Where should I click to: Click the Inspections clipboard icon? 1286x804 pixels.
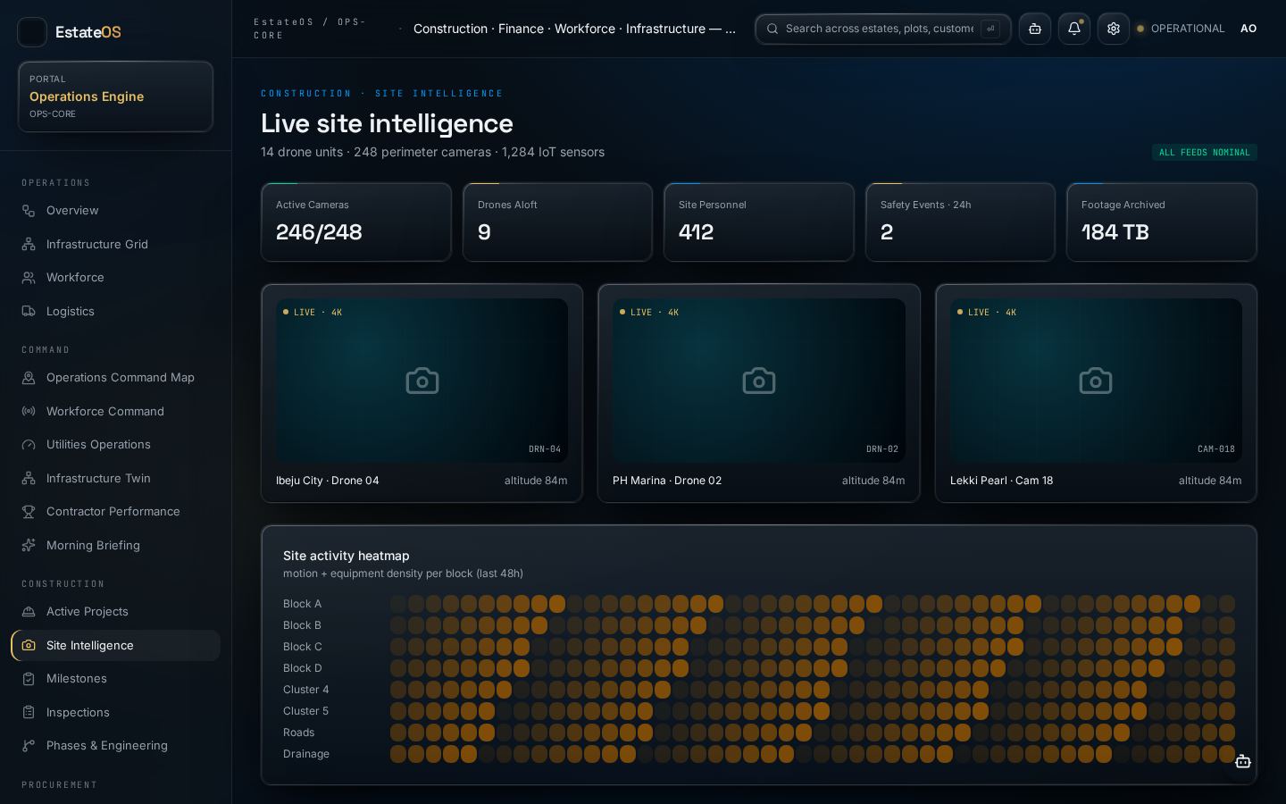pyautogui.click(x=29, y=712)
